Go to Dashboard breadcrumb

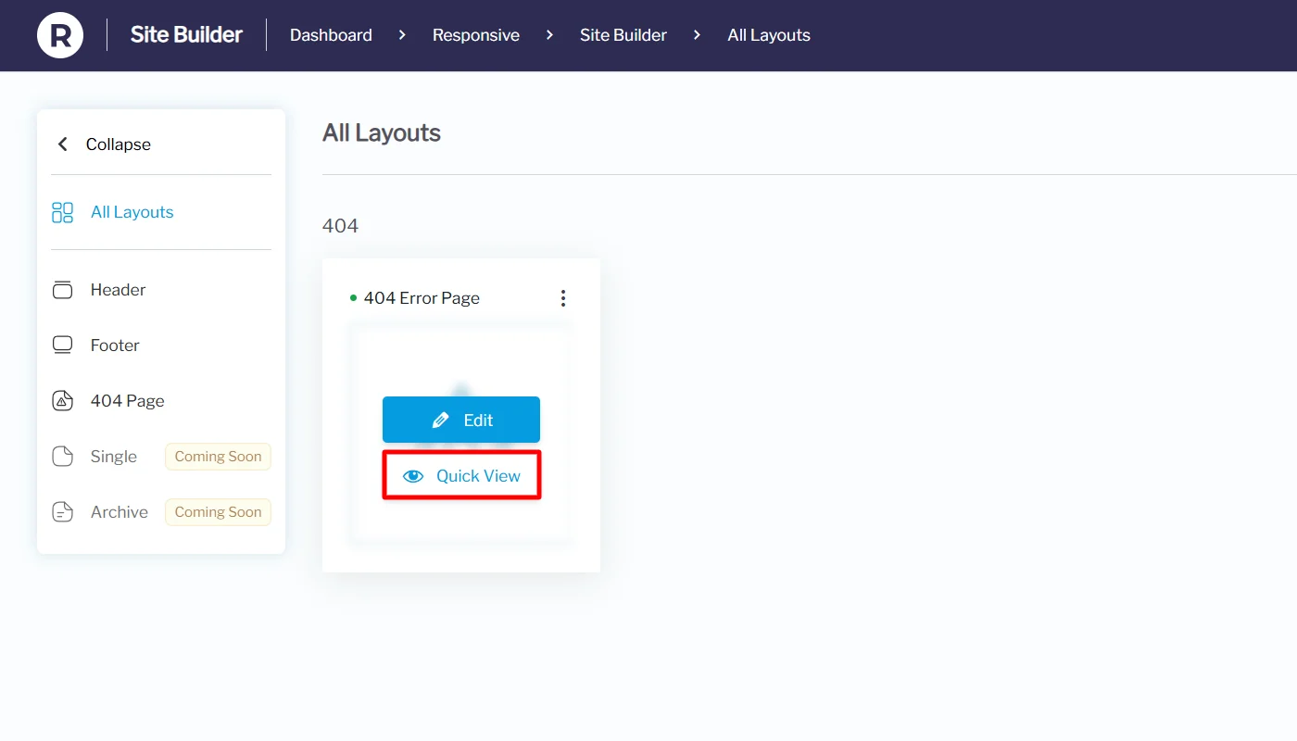click(x=331, y=35)
